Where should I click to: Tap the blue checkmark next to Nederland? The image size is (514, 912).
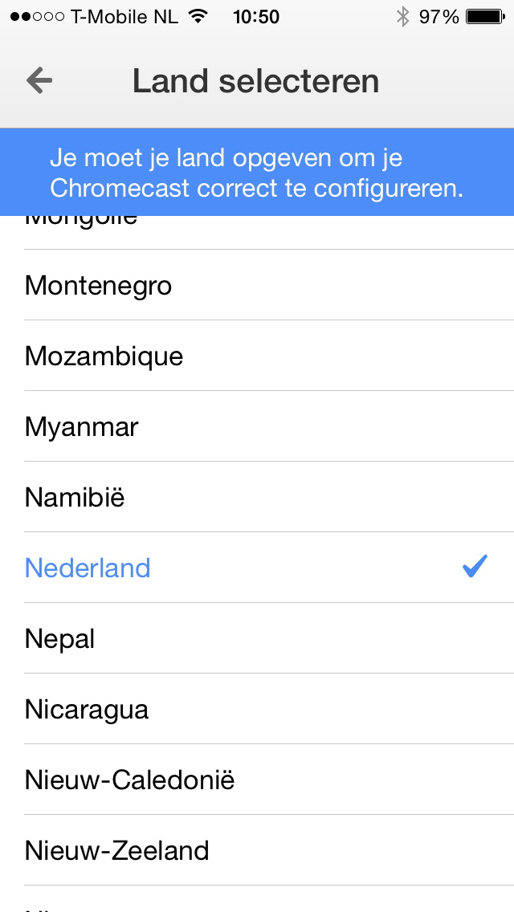(x=475, y=567)
